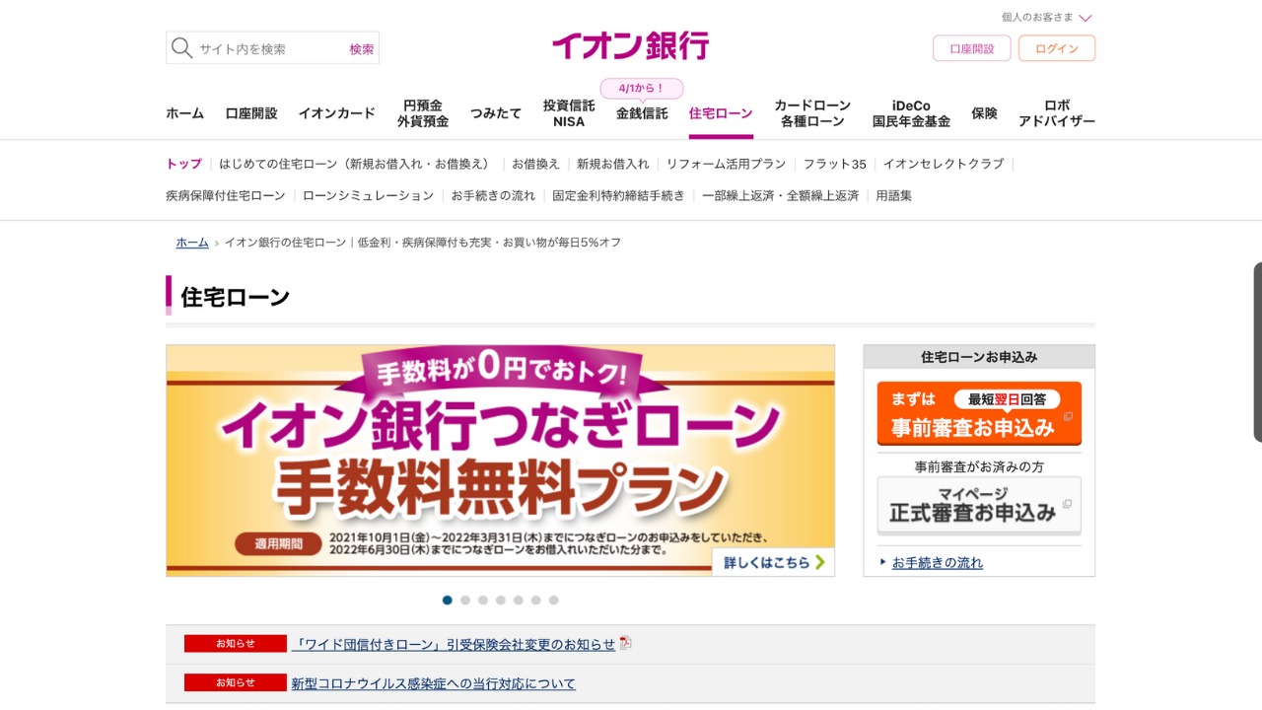Click the ログイン button

click(x=1057, y=48)
